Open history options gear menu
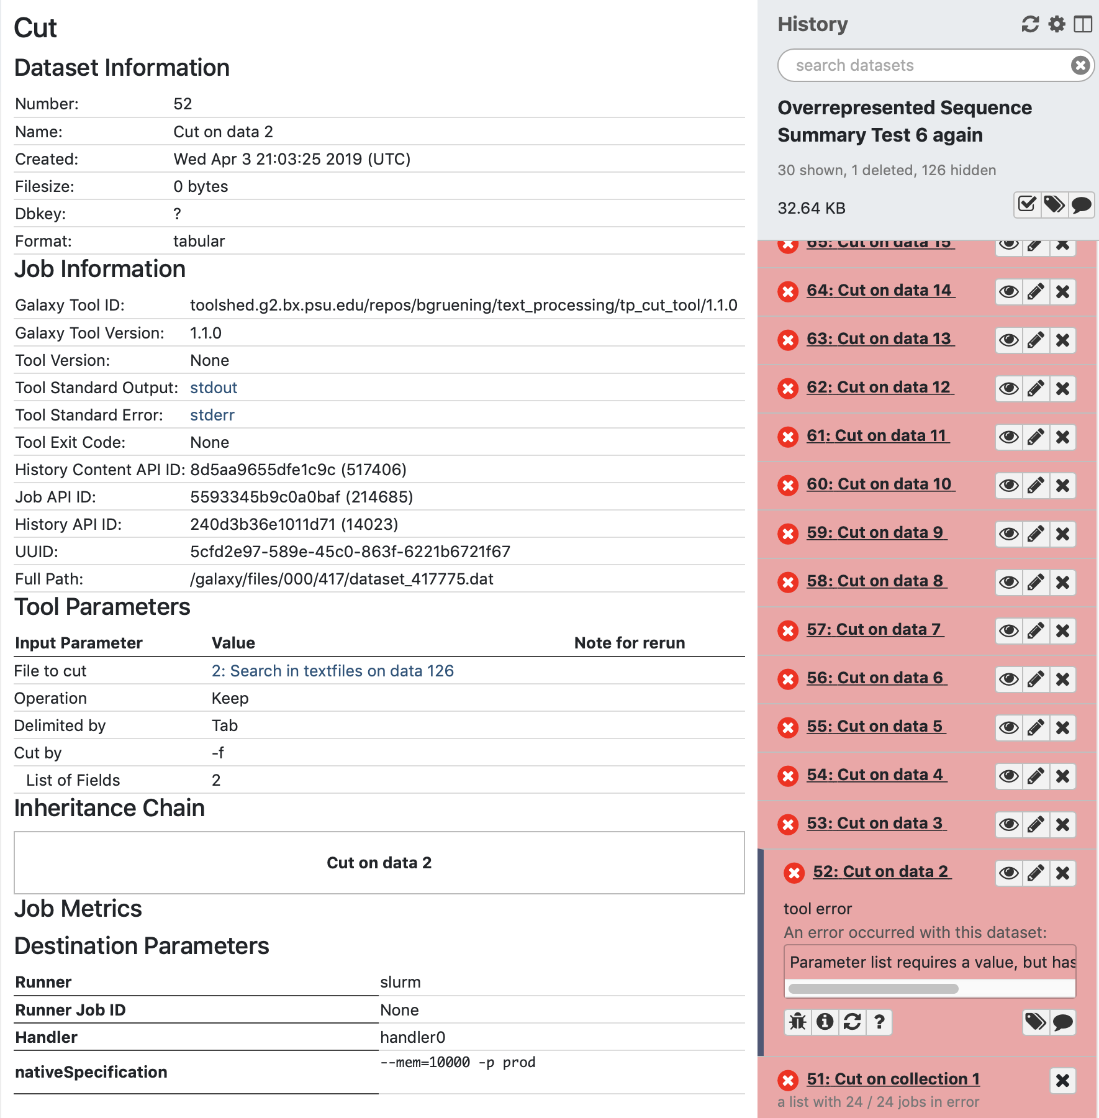This screenshot has height=1118, width=1099. (1057, 24)
